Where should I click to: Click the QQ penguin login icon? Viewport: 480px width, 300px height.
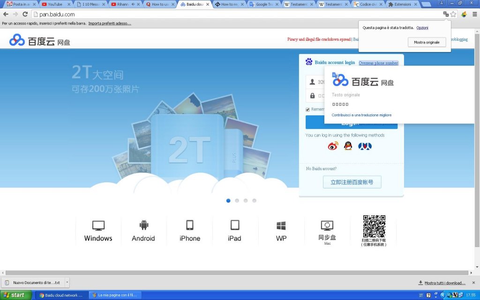348,146
